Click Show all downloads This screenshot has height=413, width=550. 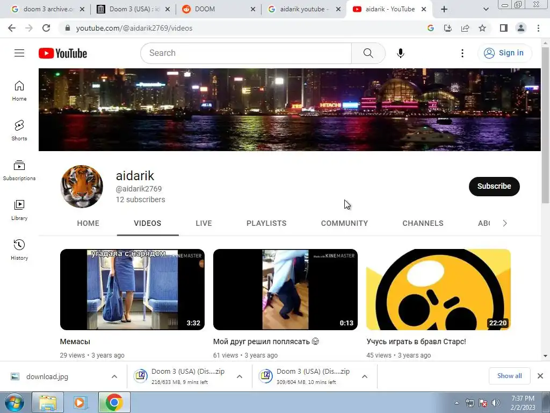[509, 376]
